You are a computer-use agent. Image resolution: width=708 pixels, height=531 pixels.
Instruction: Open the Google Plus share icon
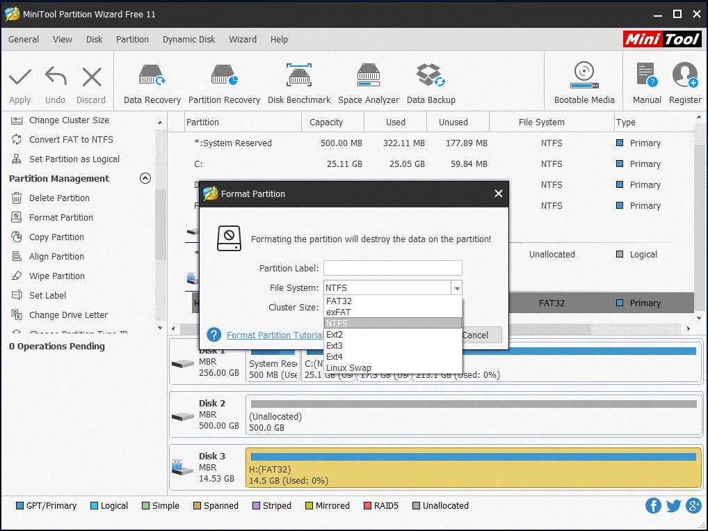(693, 506)
